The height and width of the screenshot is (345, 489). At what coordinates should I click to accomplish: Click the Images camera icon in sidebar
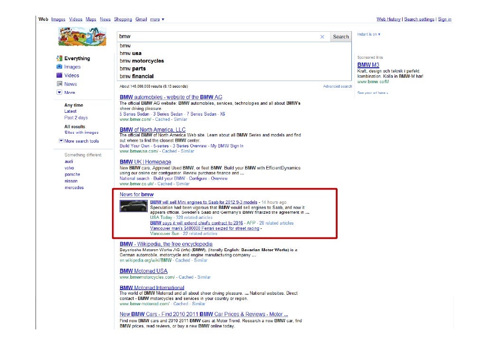59,67
